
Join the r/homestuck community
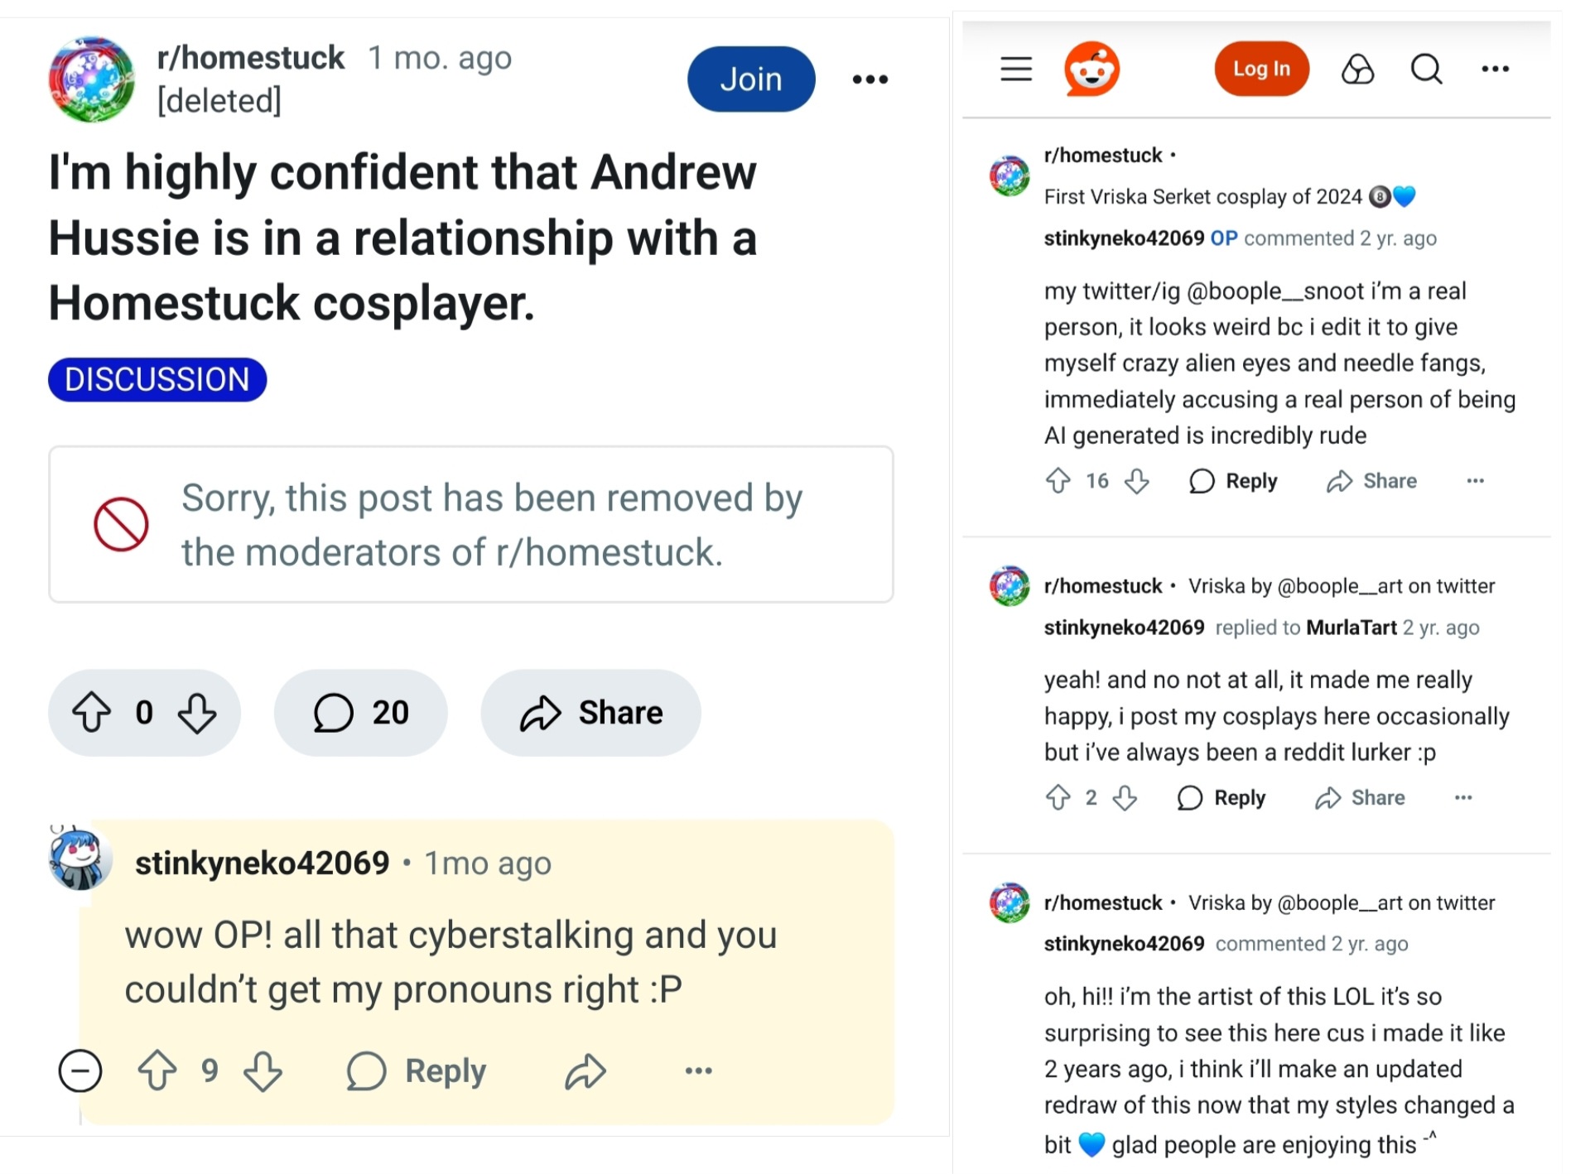(751, 79)
